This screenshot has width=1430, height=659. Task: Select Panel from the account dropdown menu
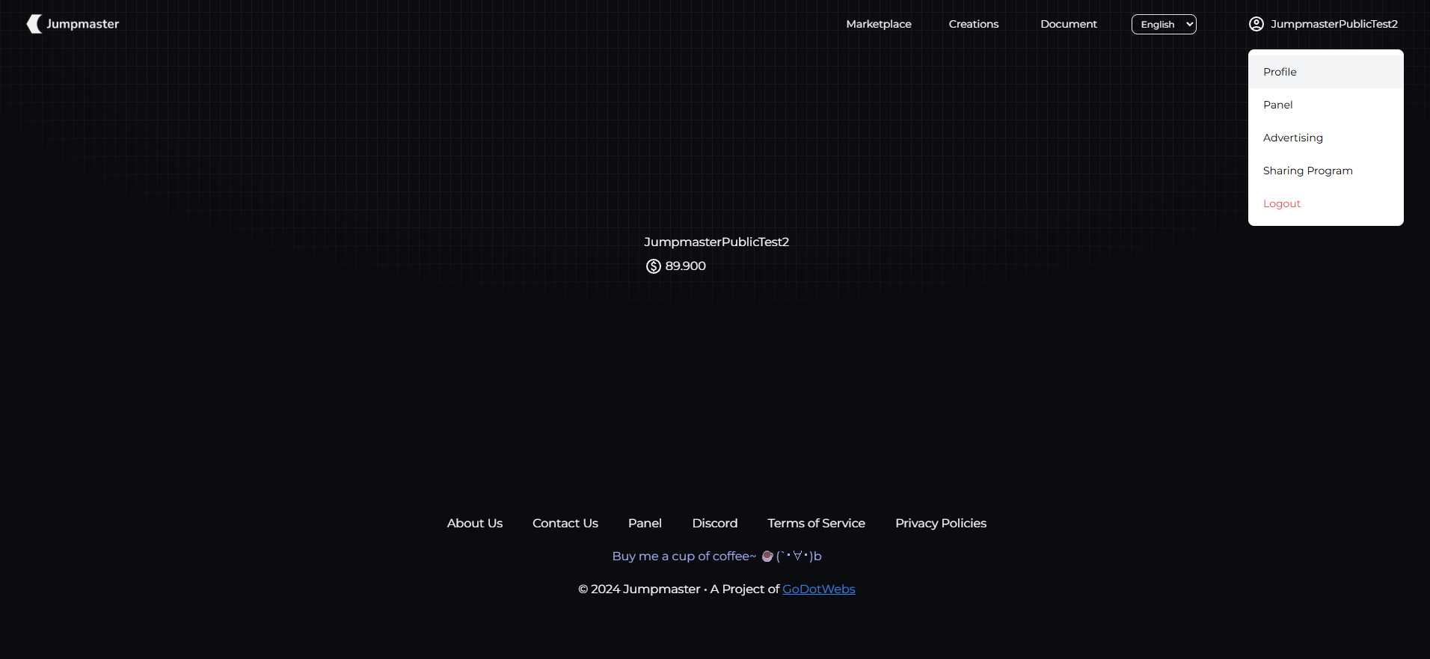click(1277, 105)
